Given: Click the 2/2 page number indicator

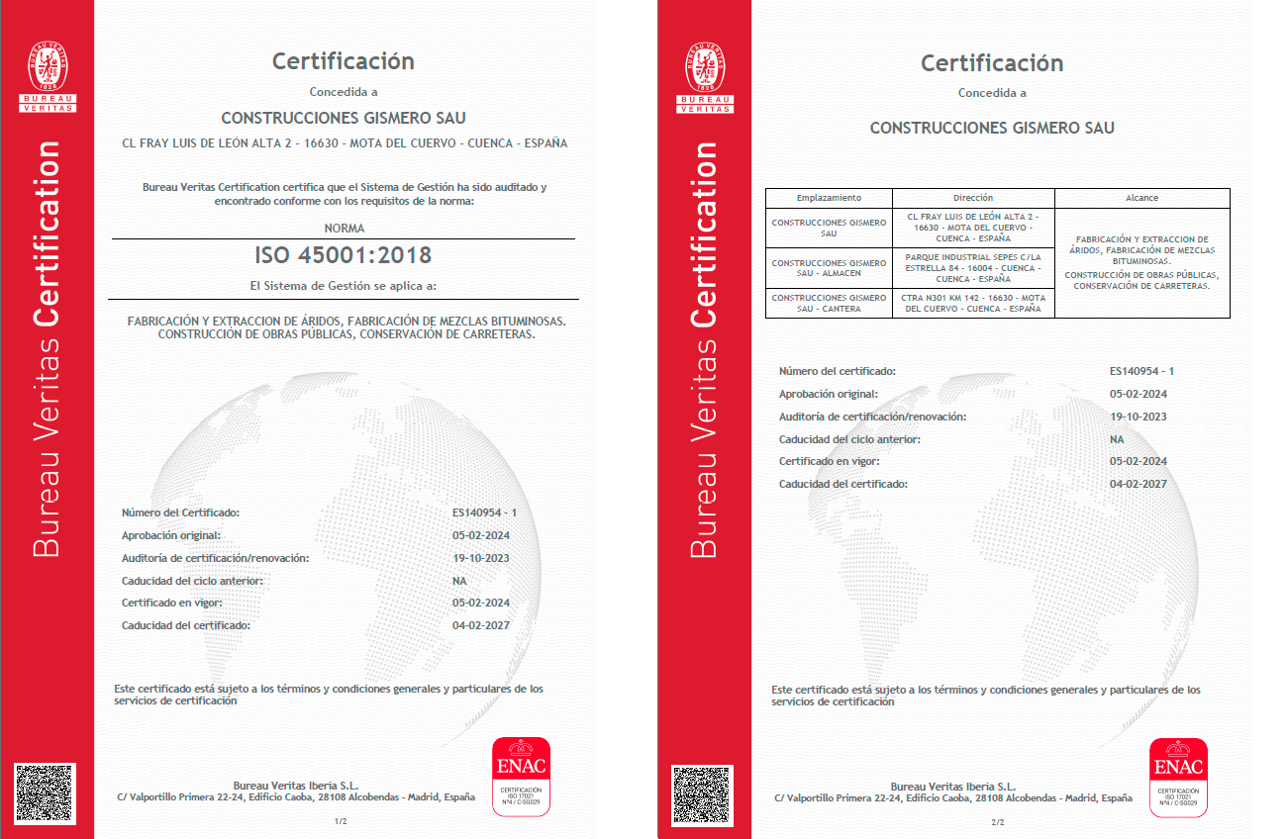Looking at the screenshot, I should pos(997,822).
